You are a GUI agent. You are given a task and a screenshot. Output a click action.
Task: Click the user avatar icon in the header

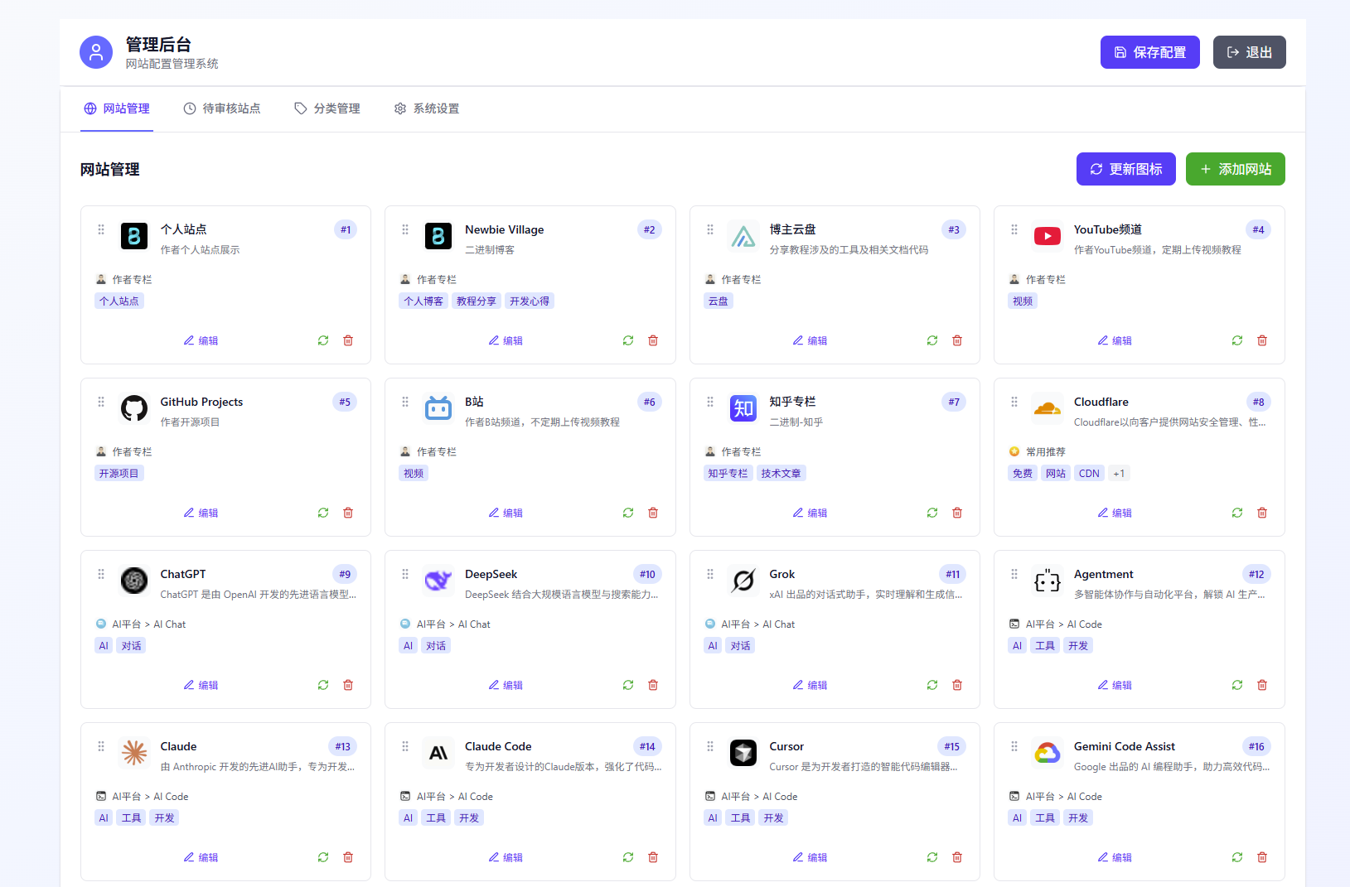95,51
